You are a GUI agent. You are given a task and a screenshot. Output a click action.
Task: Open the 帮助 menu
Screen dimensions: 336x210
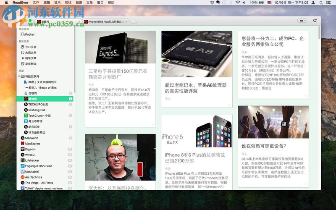coord(111,3)
